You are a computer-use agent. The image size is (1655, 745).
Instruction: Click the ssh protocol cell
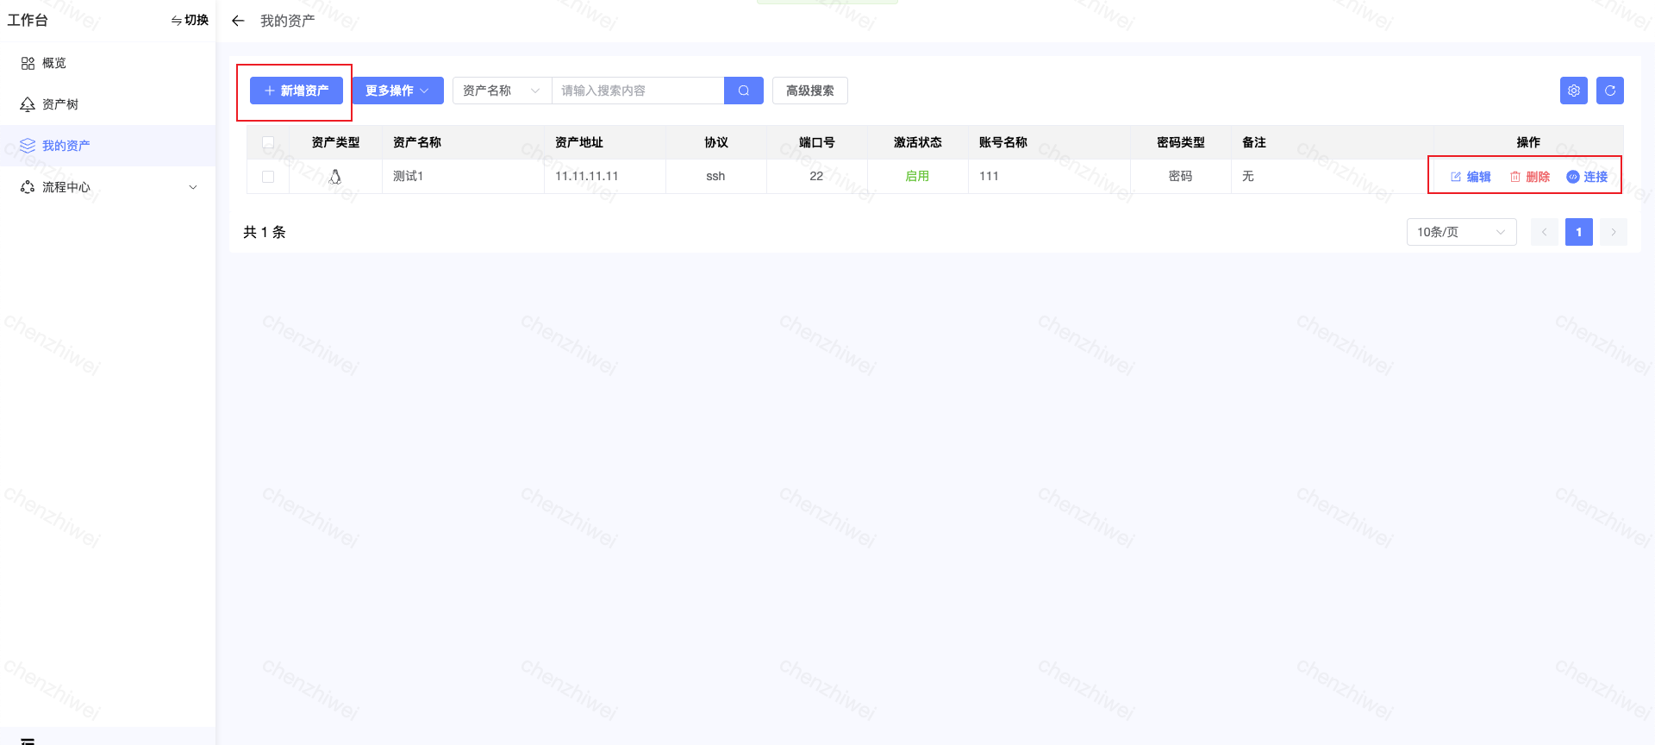click(715, 176)
